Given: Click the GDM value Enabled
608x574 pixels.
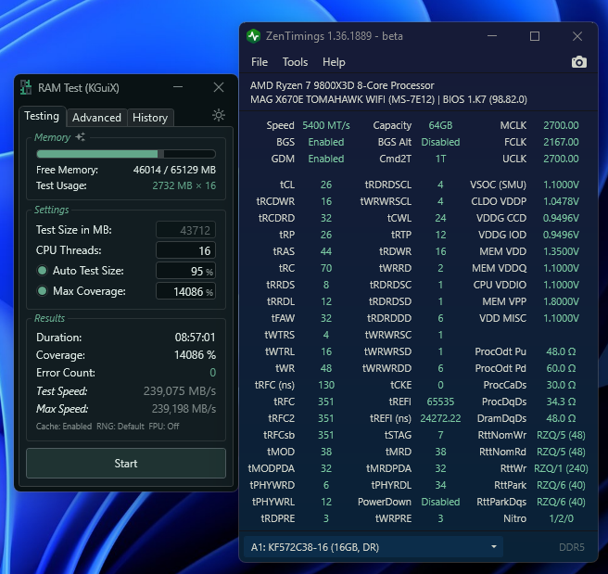Looking at the screenshot, I should (326, 159).
